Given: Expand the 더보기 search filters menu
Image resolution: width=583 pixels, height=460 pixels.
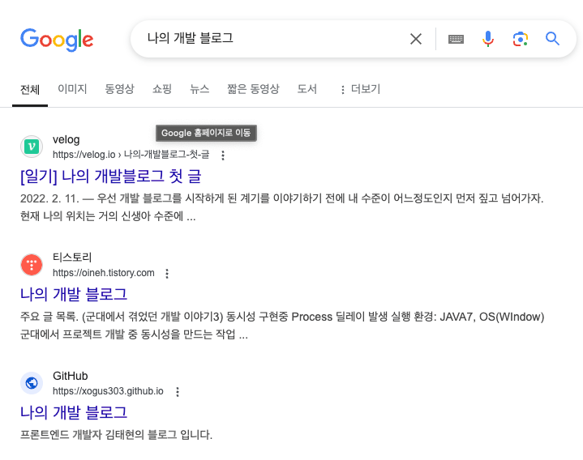Looking at the screenshot, I should pos(359,89).
